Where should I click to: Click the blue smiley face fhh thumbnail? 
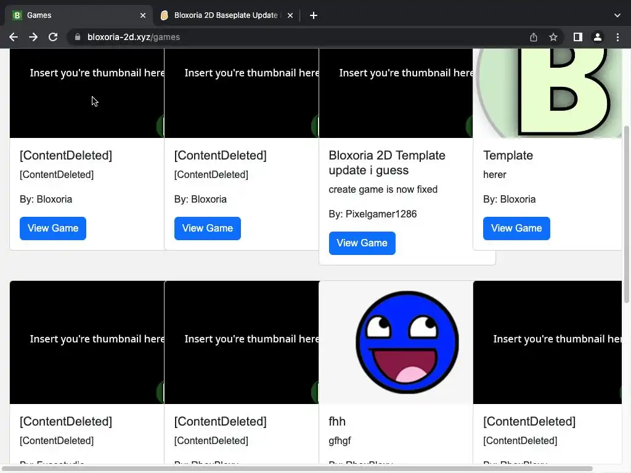coord(396,342)
